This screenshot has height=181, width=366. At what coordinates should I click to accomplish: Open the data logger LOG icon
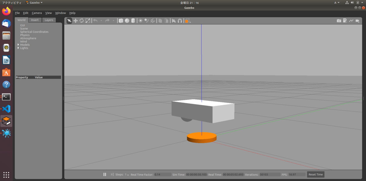tap(345, 21)
